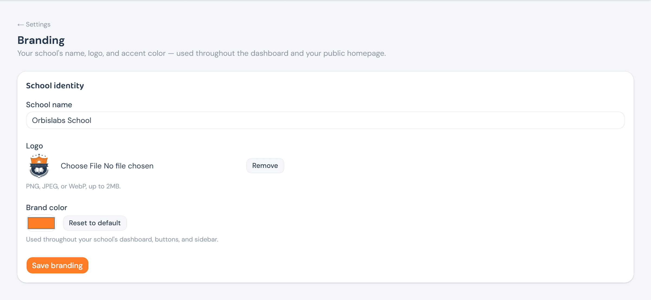Click the 'Brand color' label
Image resolution: width=651 pixels, height=300 pixels.
[x=46, y=207]
